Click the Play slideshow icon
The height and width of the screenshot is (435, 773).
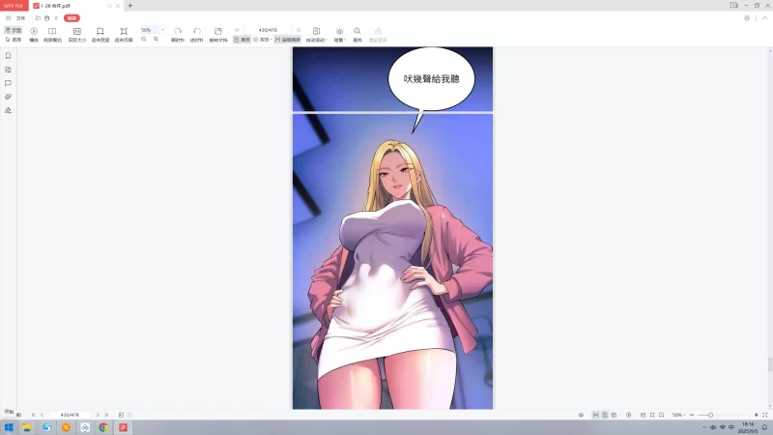pyautogui.click(x=34, y=32)
